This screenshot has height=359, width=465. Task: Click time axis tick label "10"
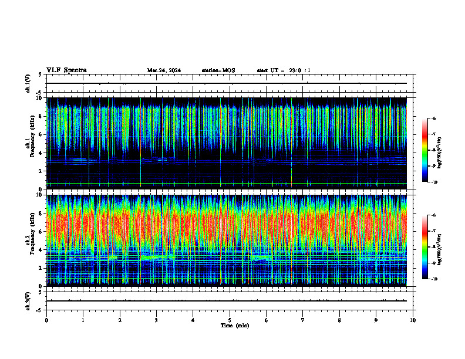(x=413, y=320)
